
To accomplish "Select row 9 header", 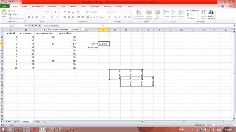I will pyautogui.click(x=2, y=61).
